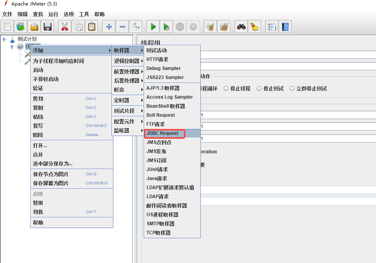Image resolution: width=376 pixels, height=263 pixels.
Task: Expand the 取样器 submenu
Action: pos(128,50)
